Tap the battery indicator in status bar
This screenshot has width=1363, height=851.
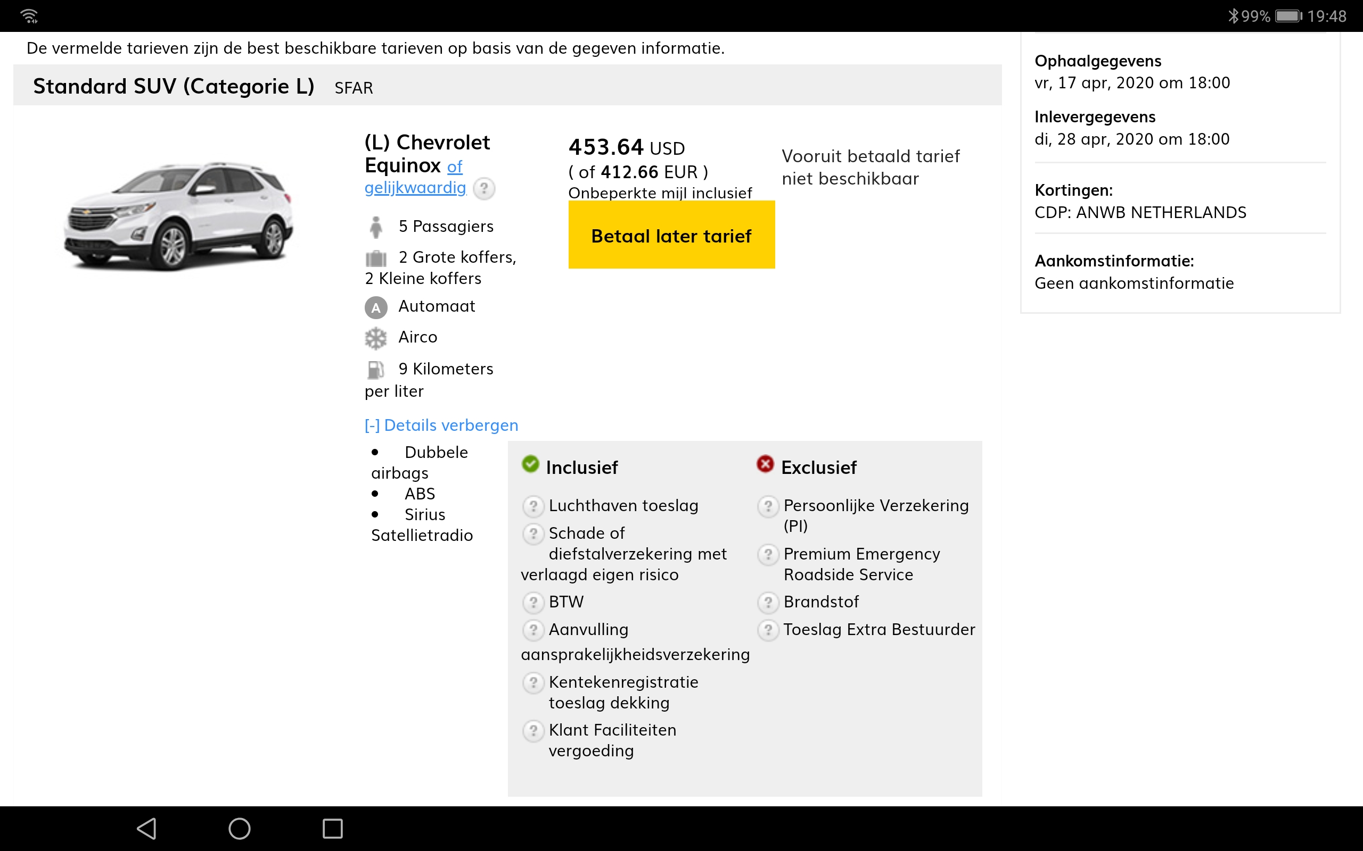click(x=1288, y=16)
